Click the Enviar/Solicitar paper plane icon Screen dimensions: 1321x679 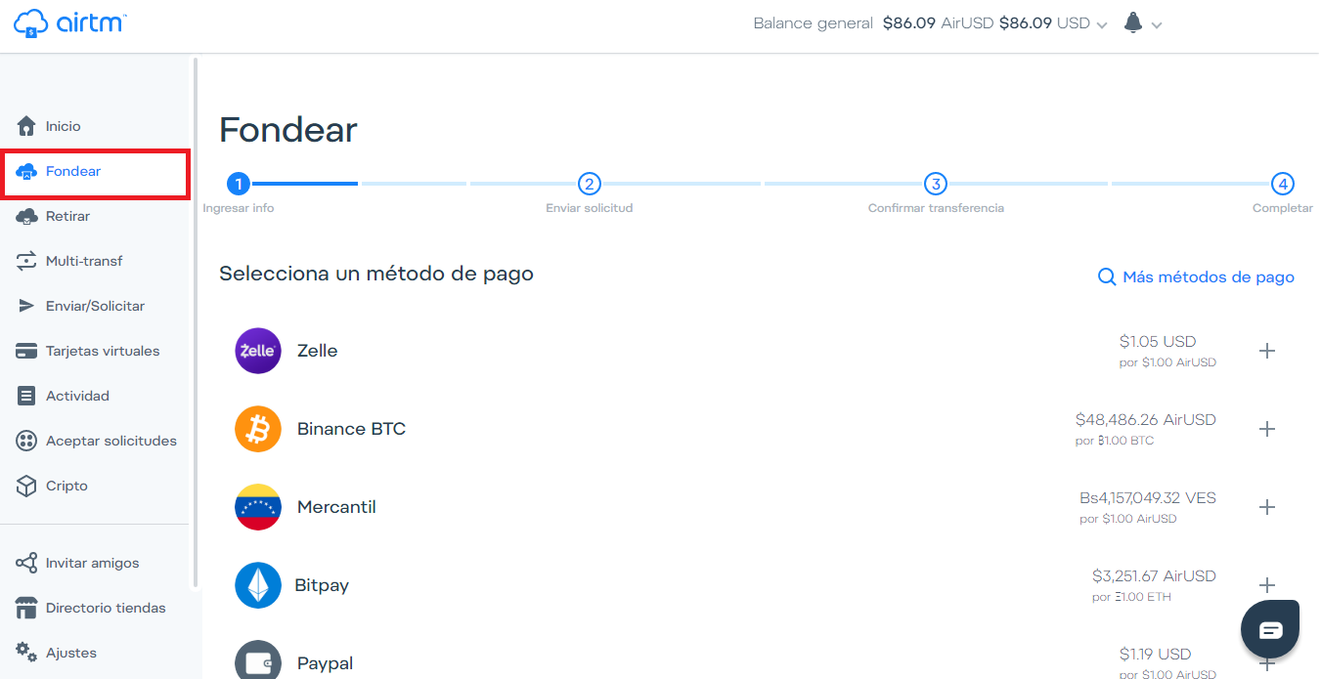click(x=26, y=306)
